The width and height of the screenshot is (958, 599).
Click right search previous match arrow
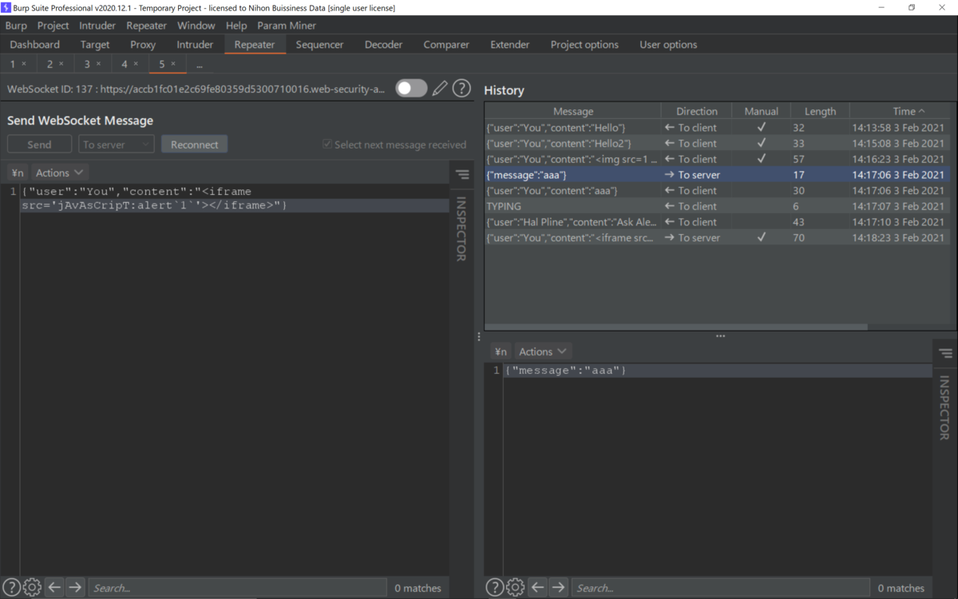click(x=537, y=588)
